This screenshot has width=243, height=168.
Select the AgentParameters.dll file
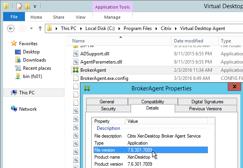pos(101,62)
